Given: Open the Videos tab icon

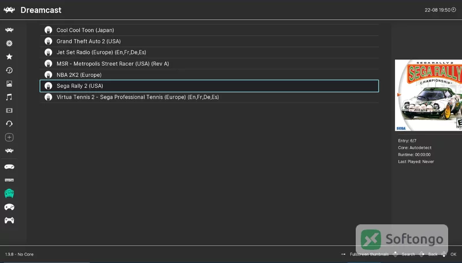Looking at the screenshot, I should pos(9,110).
